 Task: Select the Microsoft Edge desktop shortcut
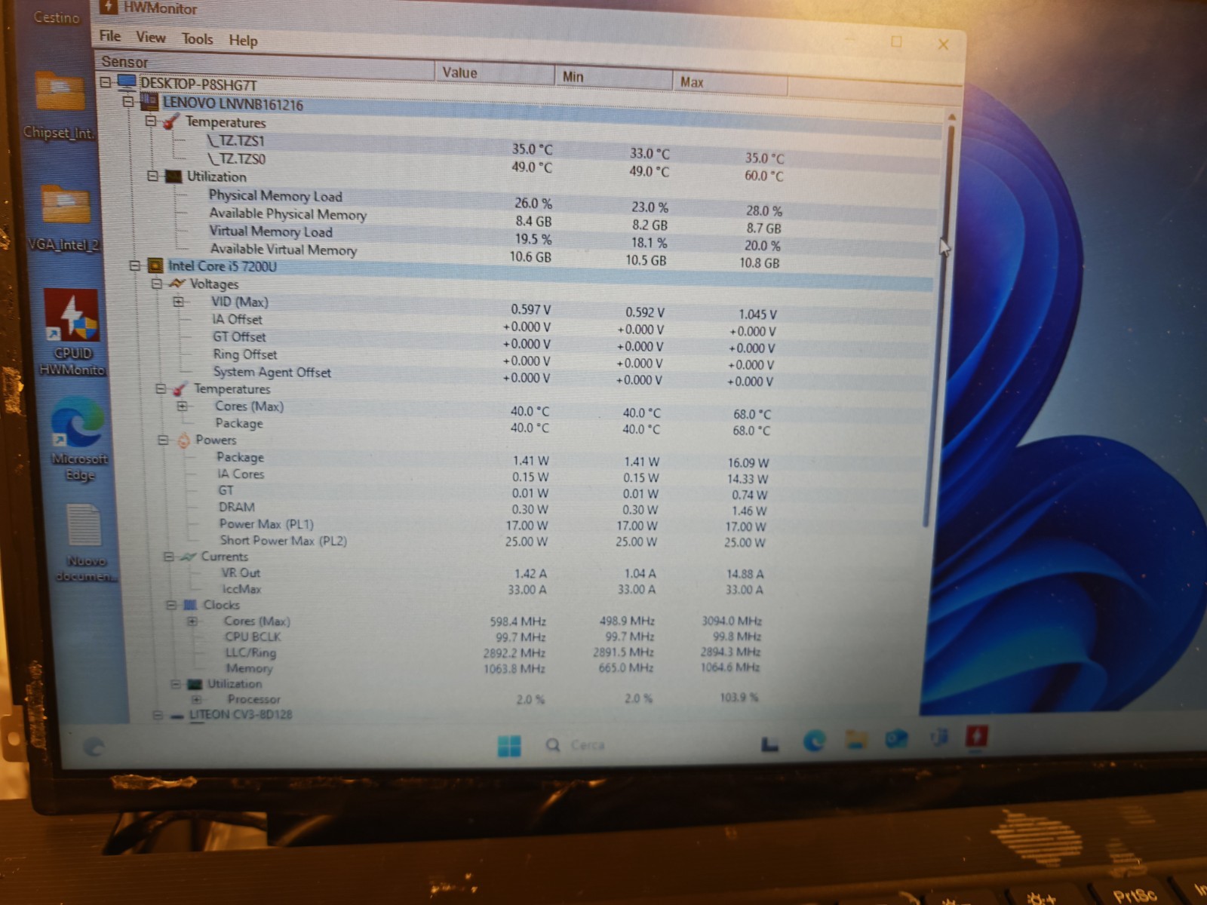point(78,439)
